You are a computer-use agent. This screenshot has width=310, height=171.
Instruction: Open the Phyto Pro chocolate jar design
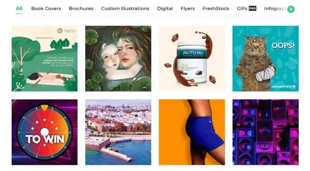click(x=192, y=59)
